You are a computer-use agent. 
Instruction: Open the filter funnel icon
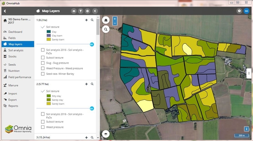coord(81,11)
